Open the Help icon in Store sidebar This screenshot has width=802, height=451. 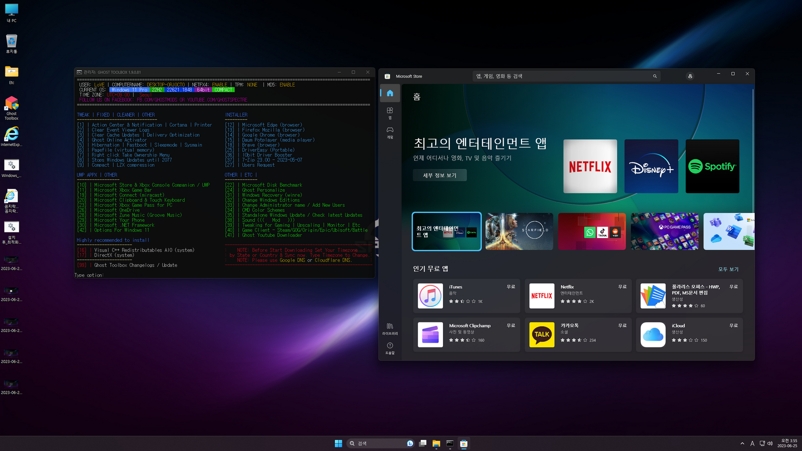[x=390, y=348]
